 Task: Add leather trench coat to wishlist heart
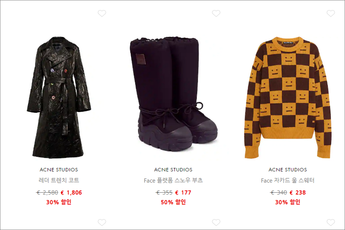click(x=102, y=13)
